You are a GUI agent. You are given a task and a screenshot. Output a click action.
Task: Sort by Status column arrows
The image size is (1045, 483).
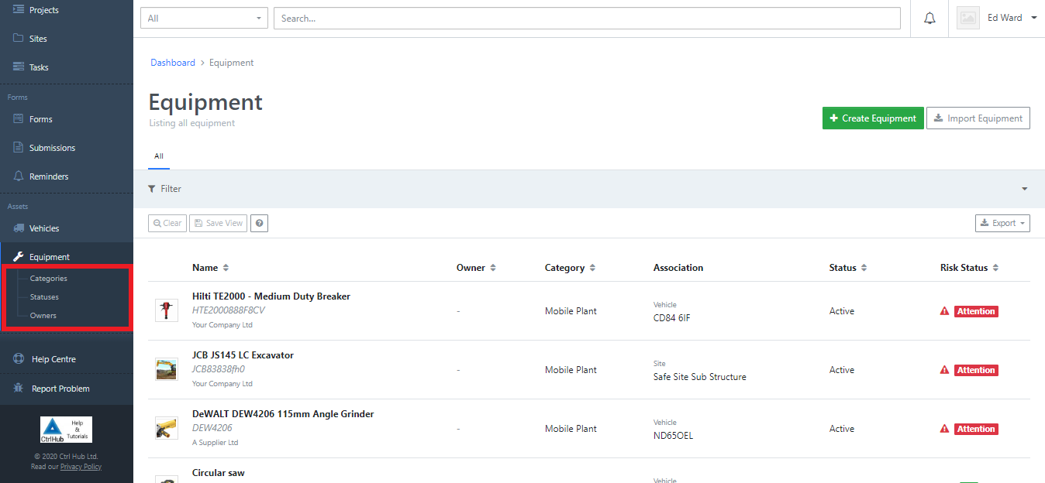[x=864, y=268]
